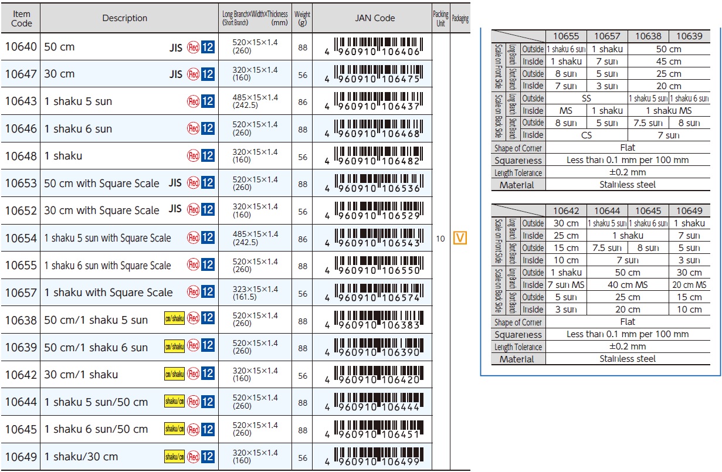Click the Description column header

coord(125,18)
